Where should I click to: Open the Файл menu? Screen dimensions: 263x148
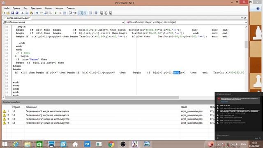point(7,8)
